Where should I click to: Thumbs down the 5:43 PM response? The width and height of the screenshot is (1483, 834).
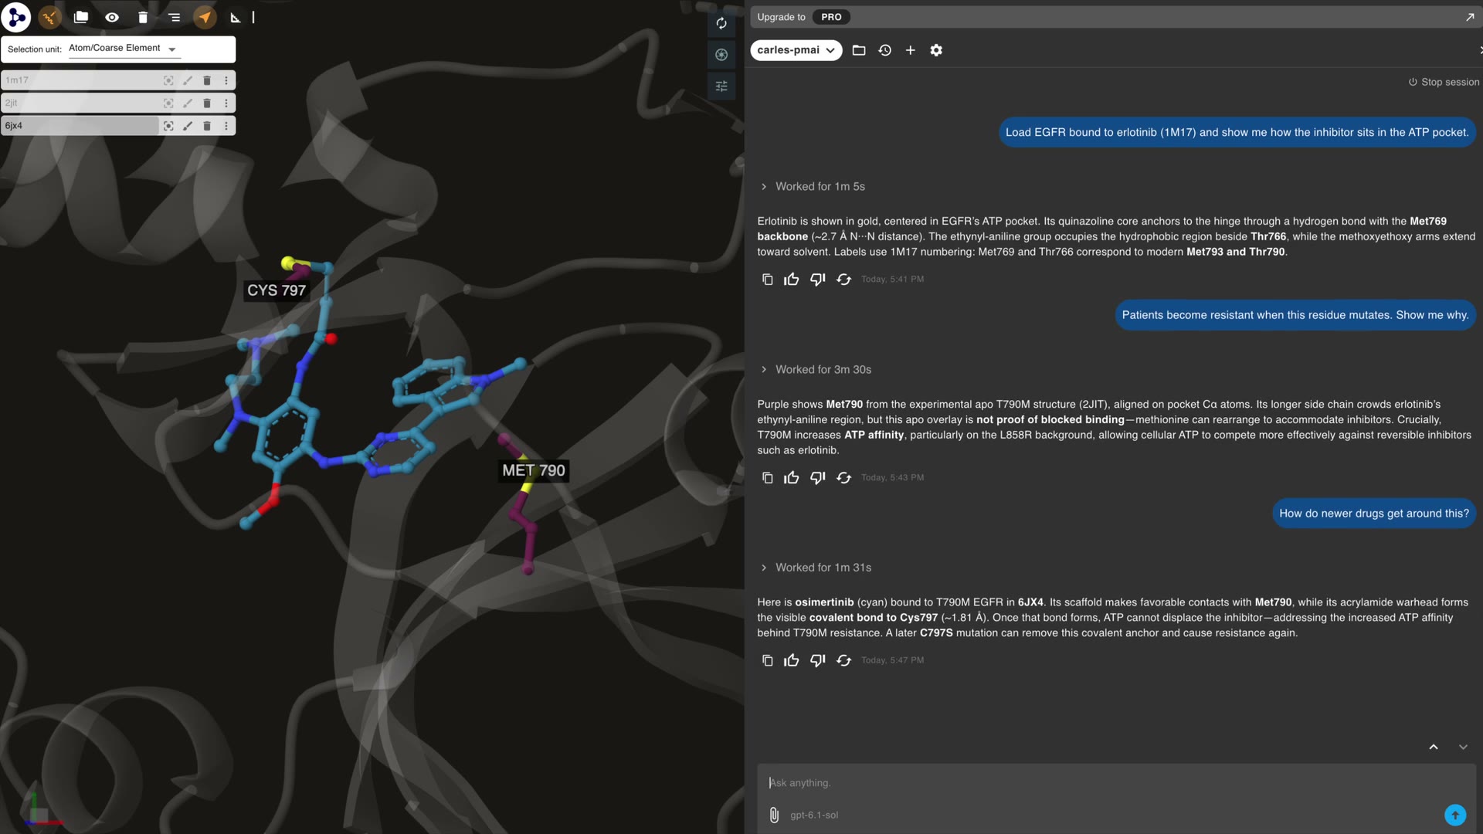(x=817, y=478)
